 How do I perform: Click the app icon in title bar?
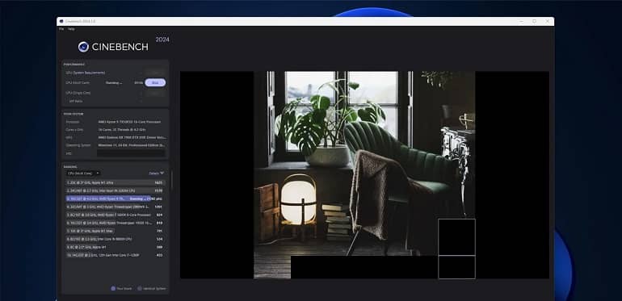tap(61, 21)
